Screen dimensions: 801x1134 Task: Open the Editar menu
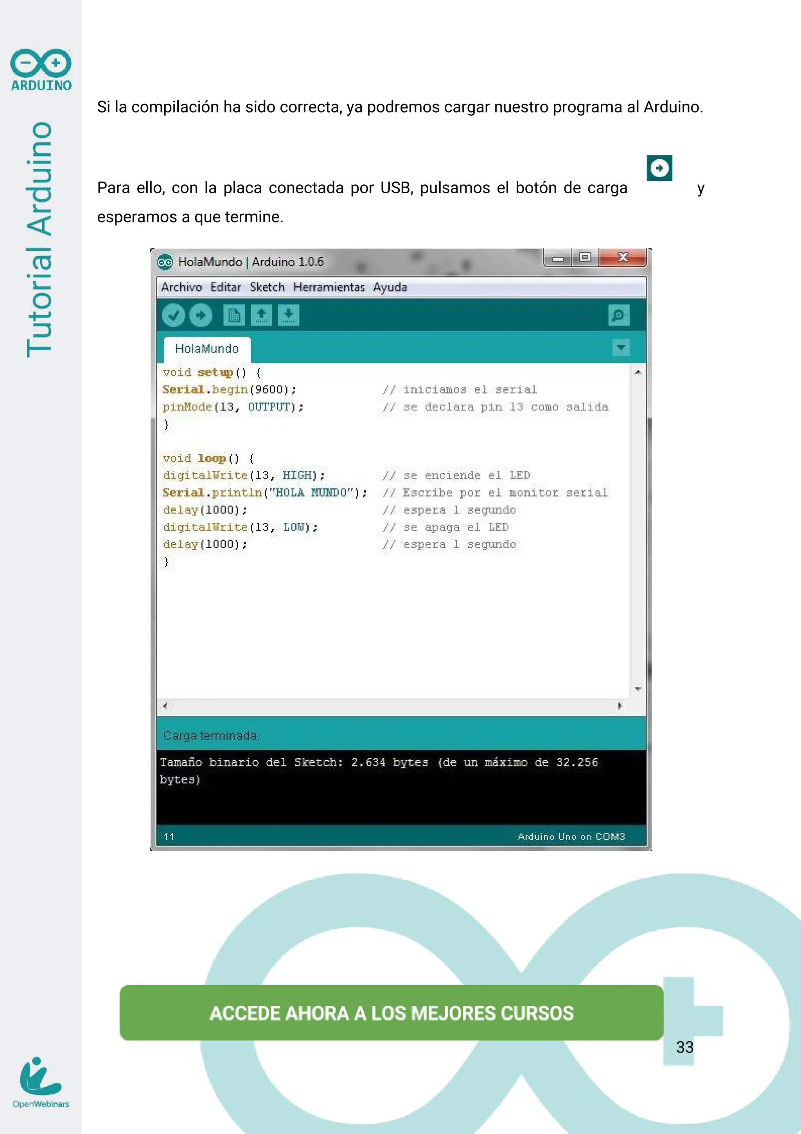226,288
